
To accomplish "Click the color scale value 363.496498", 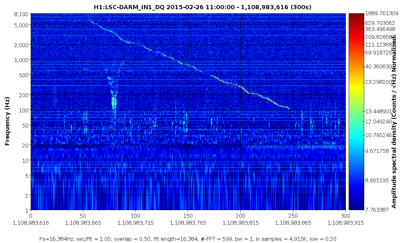I will click(380, 29).
